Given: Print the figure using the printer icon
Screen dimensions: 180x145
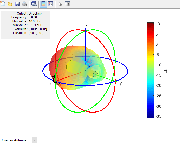Looking at the screenshot, I should coord(24,4).
